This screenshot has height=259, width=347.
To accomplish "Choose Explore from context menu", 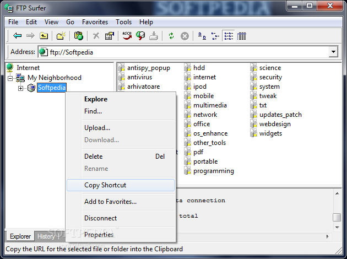I will pyautogui.click(x=121, y=99).
